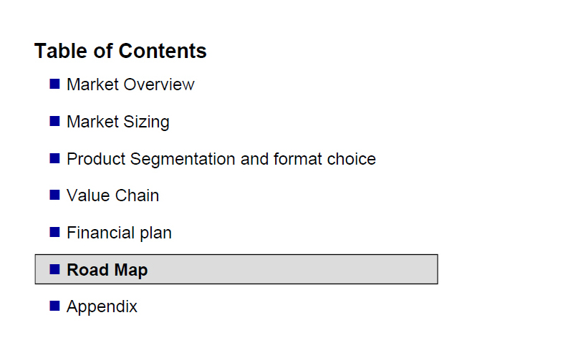Viewport: 573px width, 358px height.
Task: Click the blue bullet beside Appendix
Action: pos(55,306)
